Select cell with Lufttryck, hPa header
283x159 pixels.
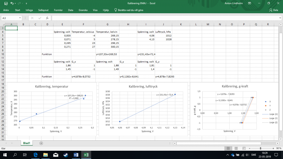(x=163, y=32)
